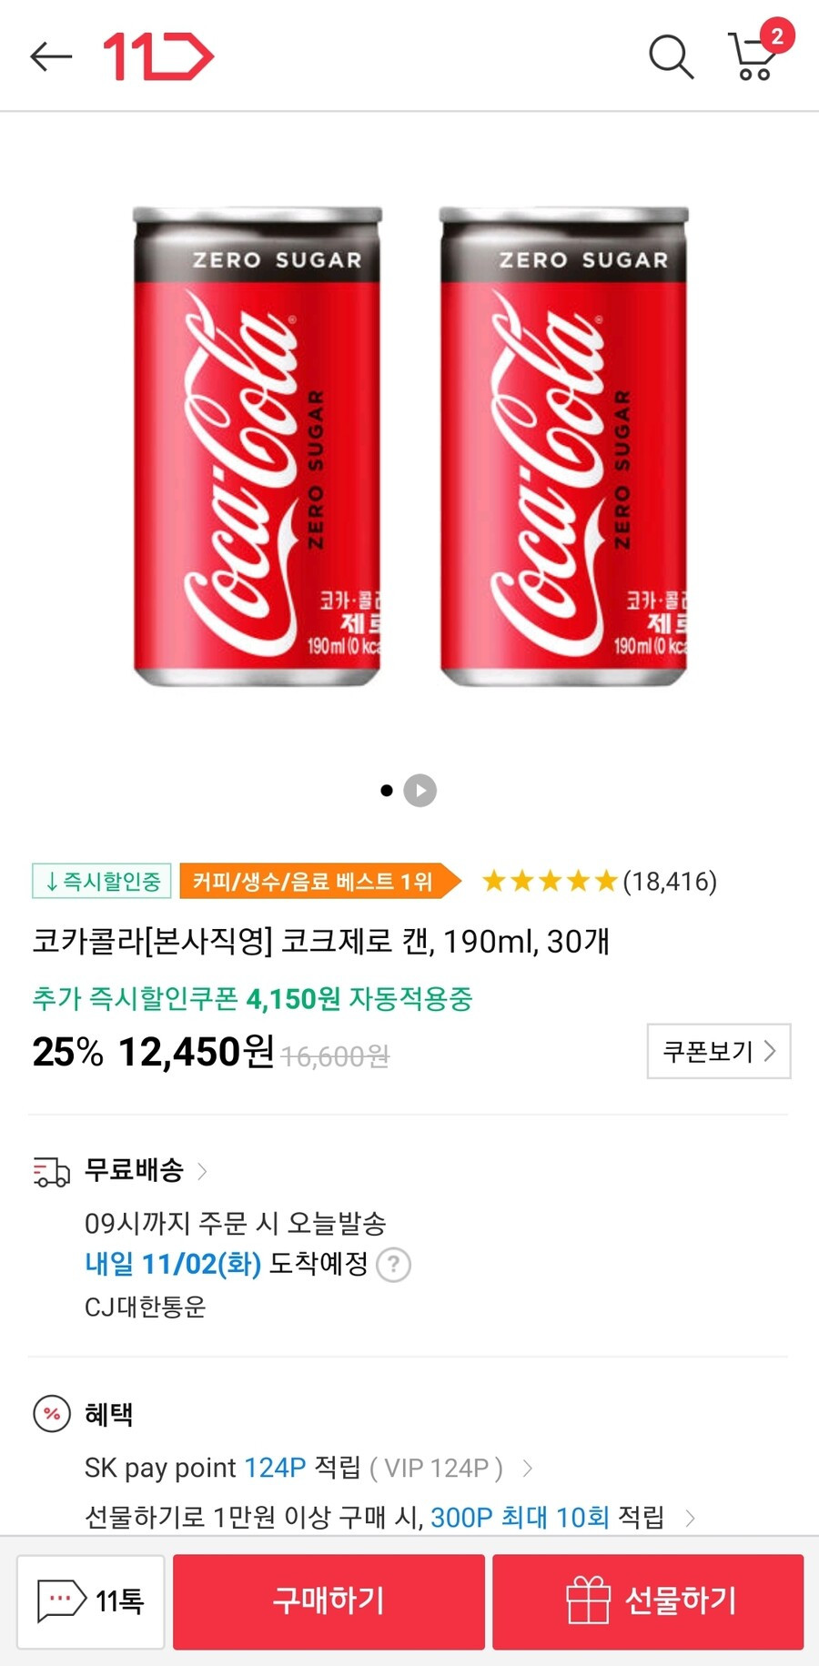The width and height of the screenshot is (819, 1666).
Task: Go back with the arrow icon
Action: 51,56
